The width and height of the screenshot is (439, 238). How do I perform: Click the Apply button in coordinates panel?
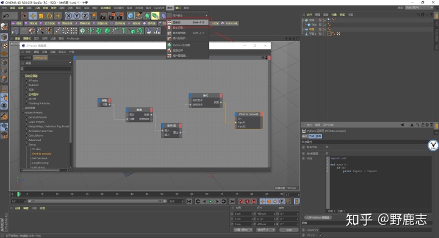288,230
